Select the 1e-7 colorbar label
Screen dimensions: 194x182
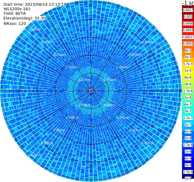188,124
